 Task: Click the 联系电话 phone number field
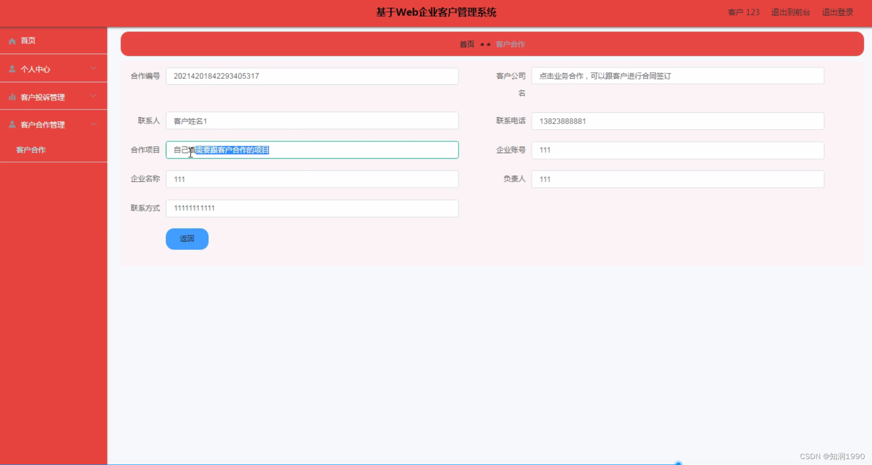pyautogui.click(x=677, y=121)
